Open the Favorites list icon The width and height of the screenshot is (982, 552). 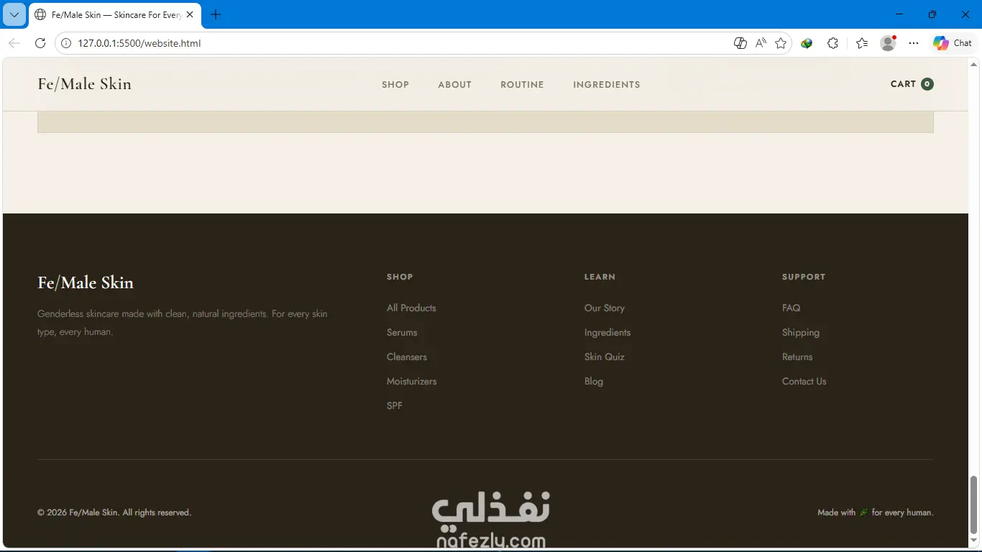(862, 43)
